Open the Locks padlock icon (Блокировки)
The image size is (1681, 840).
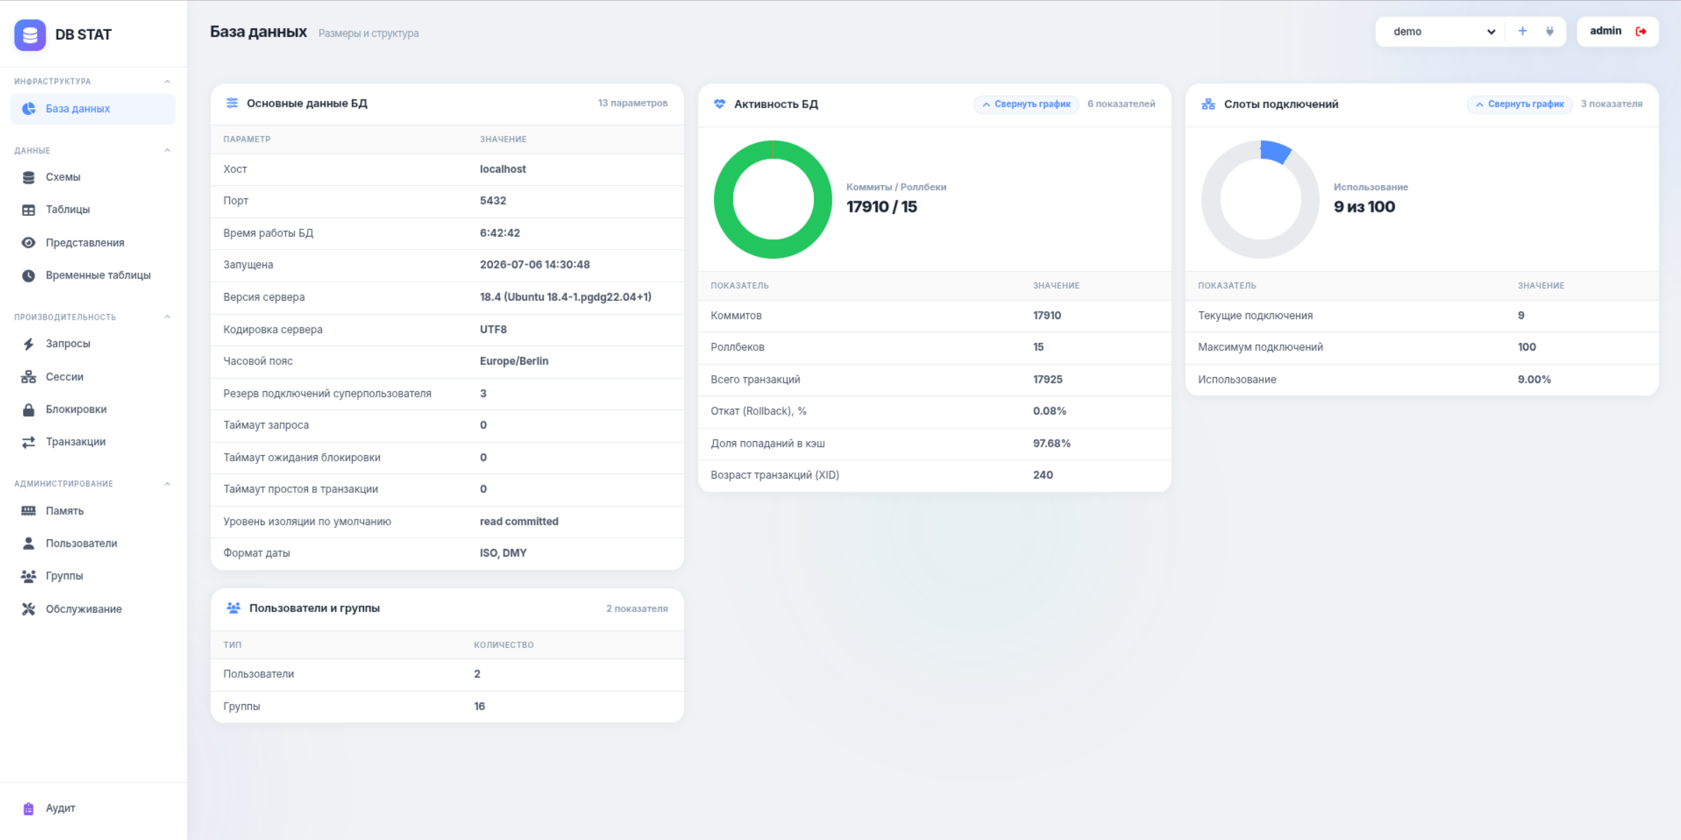[x=28, y=409]
